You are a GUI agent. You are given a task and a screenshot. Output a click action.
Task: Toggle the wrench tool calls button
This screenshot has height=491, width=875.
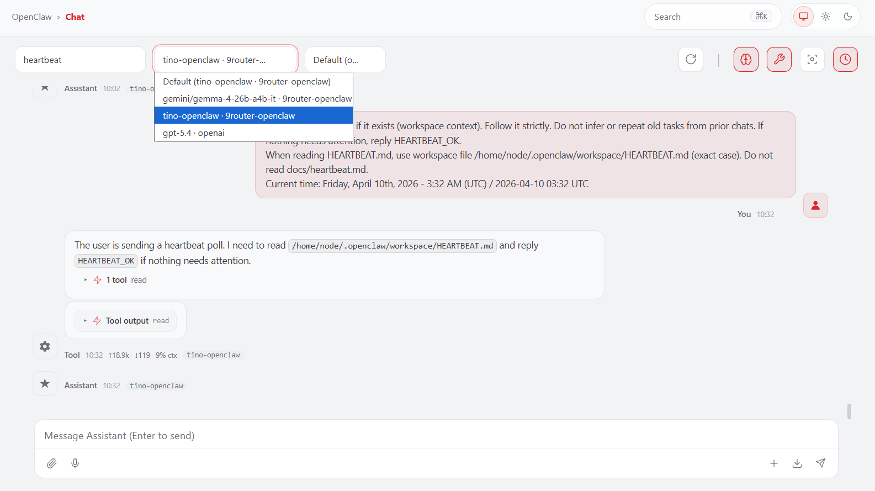coord(779,60)
